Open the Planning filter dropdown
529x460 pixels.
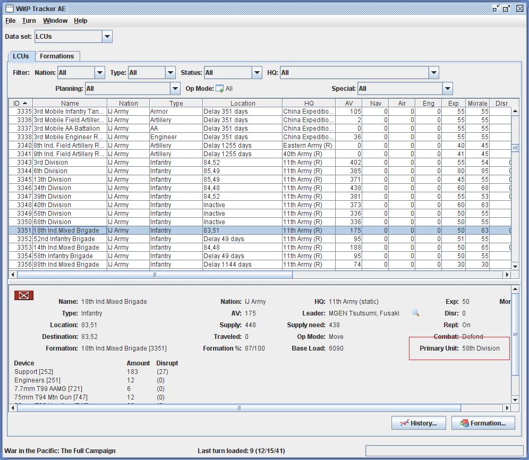pyautogui.click(x=175, y=89)
